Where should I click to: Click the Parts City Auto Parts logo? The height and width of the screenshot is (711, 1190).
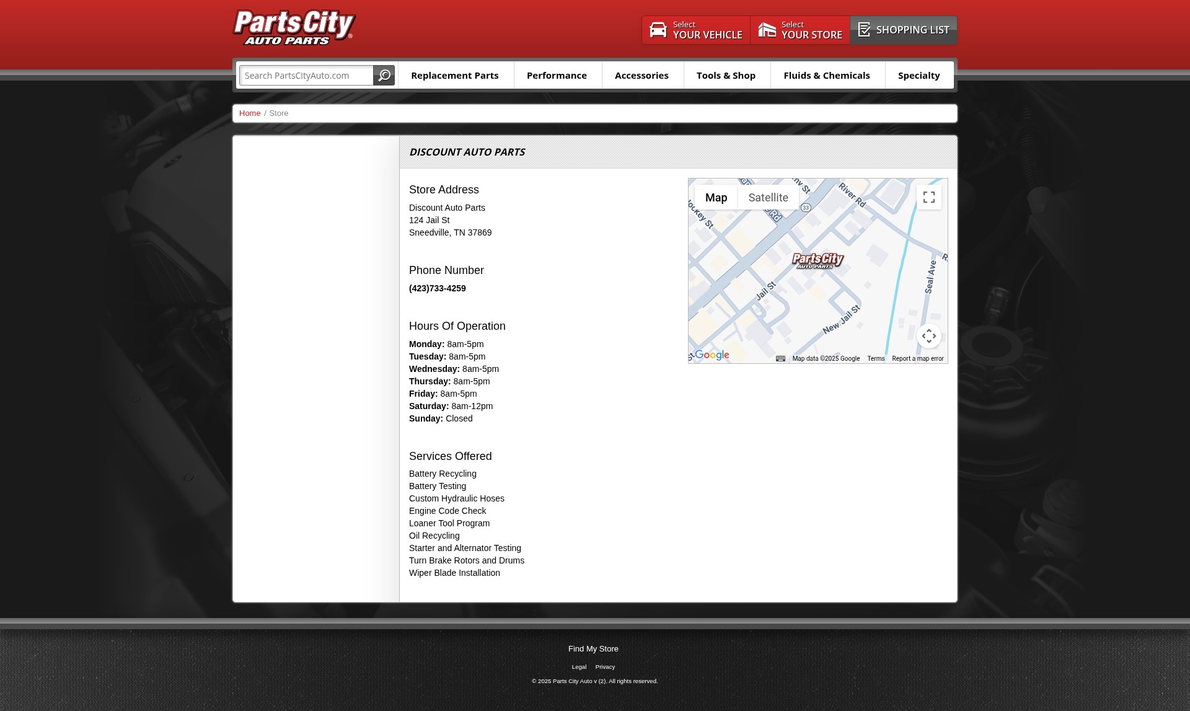pos(294,28)
